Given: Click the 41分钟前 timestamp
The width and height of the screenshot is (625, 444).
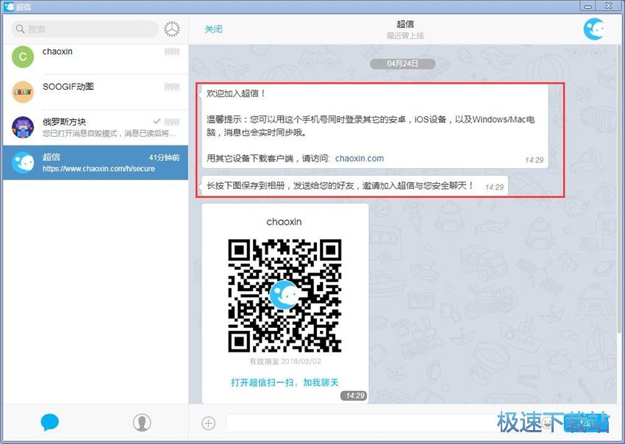Looking at the screenshot, I should [164, 157].
